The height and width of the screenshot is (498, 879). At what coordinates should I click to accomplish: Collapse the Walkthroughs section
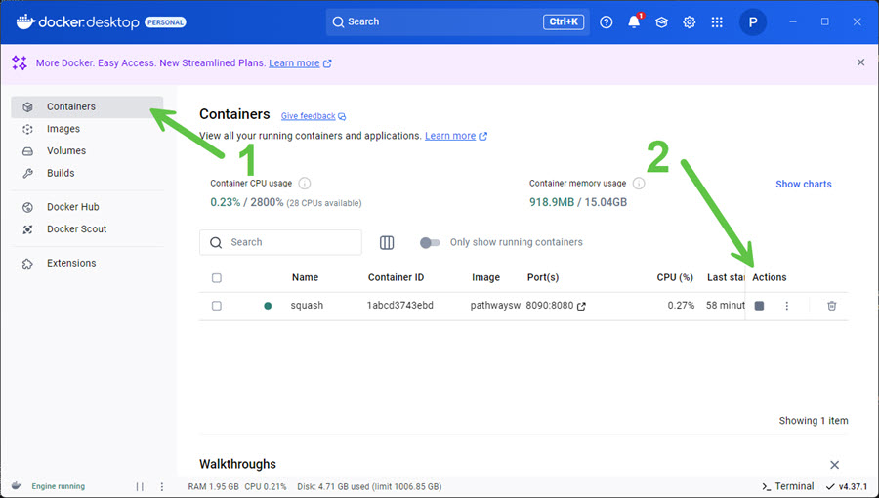[x=834, y=465]
